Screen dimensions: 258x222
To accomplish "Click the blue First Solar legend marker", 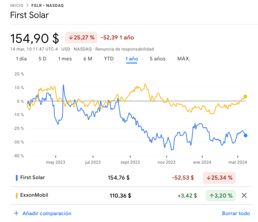I will click(16, 177).
